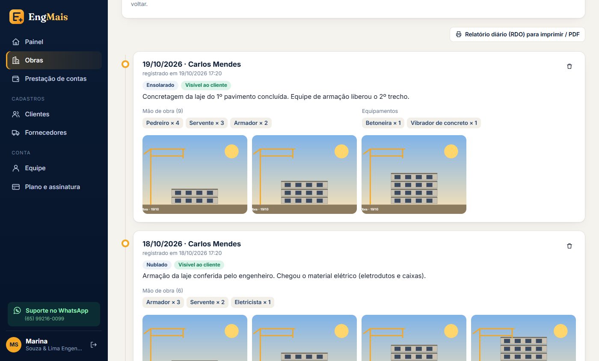This screenshot has width=599, height=361.
Task: Click the WhatsApp icon in support box
Action: [17, 311]
